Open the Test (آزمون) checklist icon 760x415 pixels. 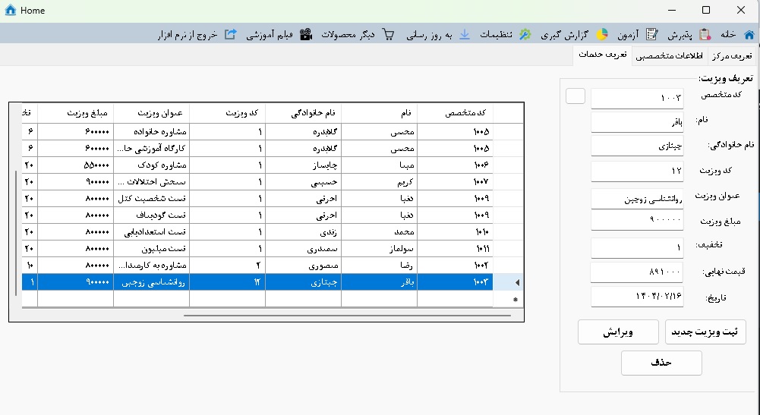pyautogui.click(x=651, y=34)
